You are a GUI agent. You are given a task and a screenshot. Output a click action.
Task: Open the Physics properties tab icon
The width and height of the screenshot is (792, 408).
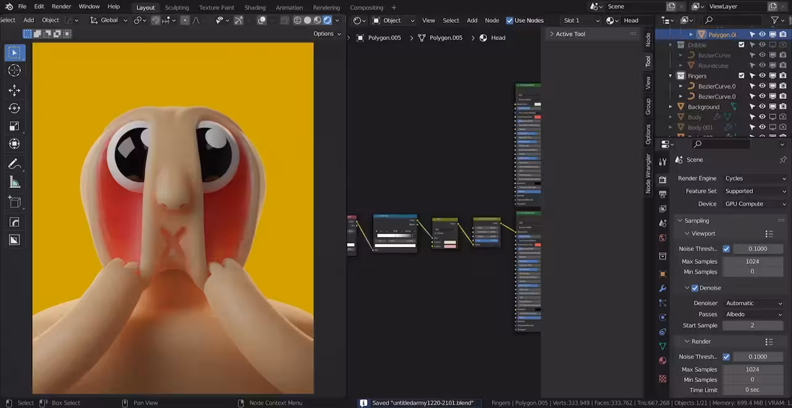663,317
